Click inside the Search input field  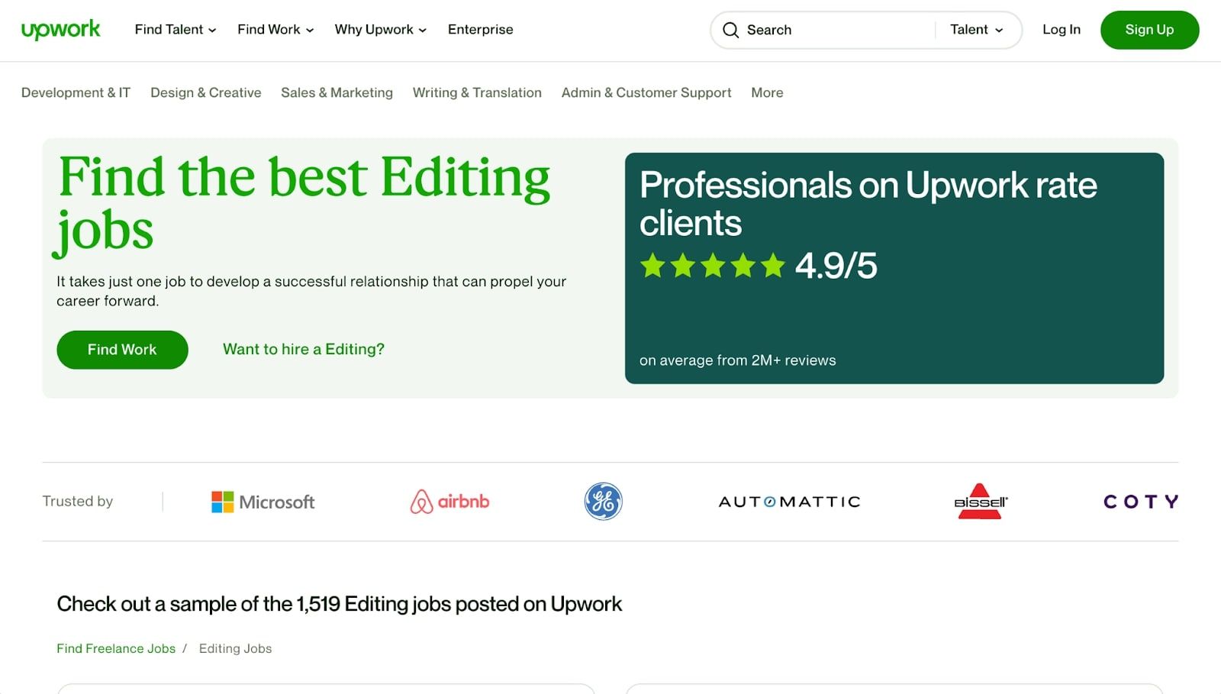(x=824, y=30)
